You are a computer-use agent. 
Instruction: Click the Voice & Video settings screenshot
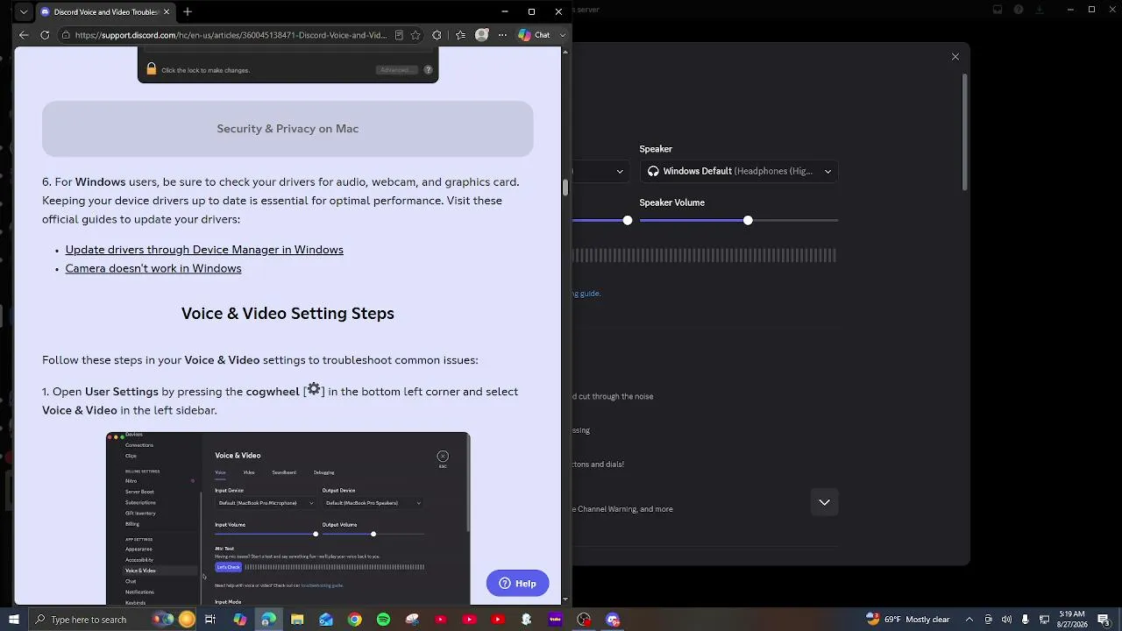coord(288,518)
